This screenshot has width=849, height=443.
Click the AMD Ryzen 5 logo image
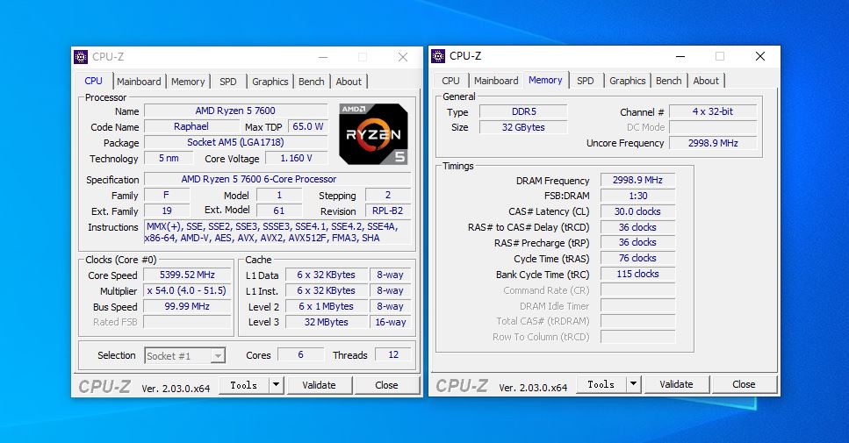click(x=373, y=133)
